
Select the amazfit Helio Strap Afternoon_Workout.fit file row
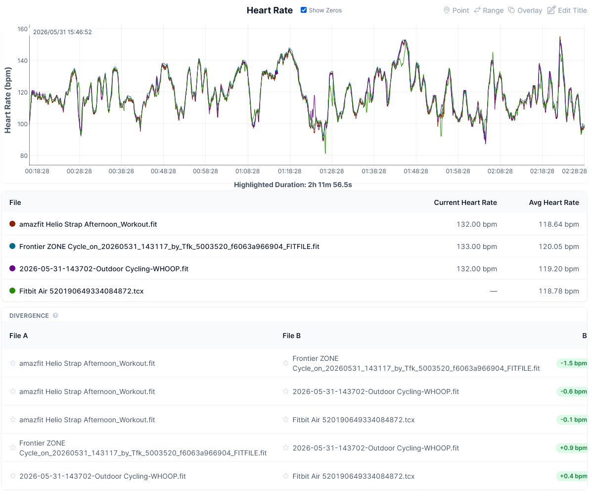point(294,224)
